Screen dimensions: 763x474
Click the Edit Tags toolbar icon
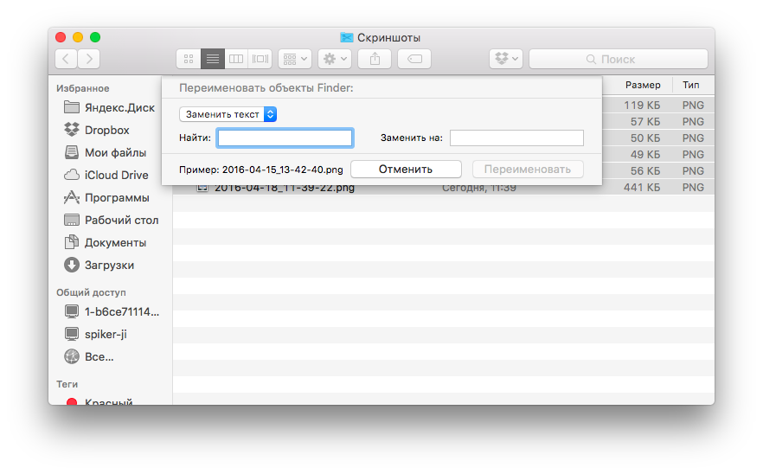coord(414,59)
